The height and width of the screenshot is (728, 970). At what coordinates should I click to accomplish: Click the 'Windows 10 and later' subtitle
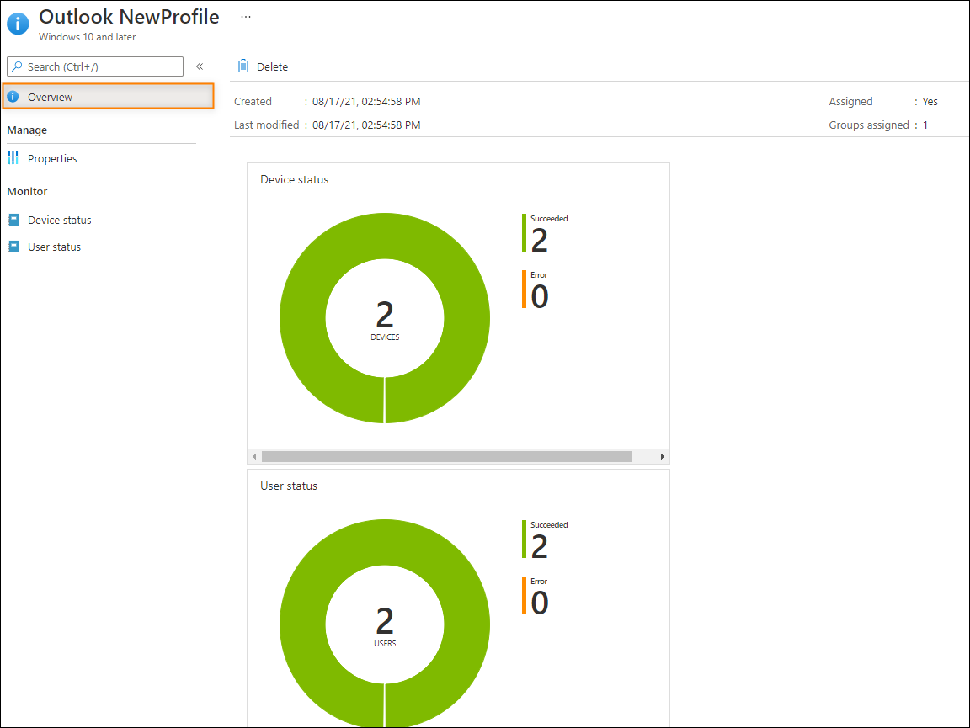(x=88, y=36)
